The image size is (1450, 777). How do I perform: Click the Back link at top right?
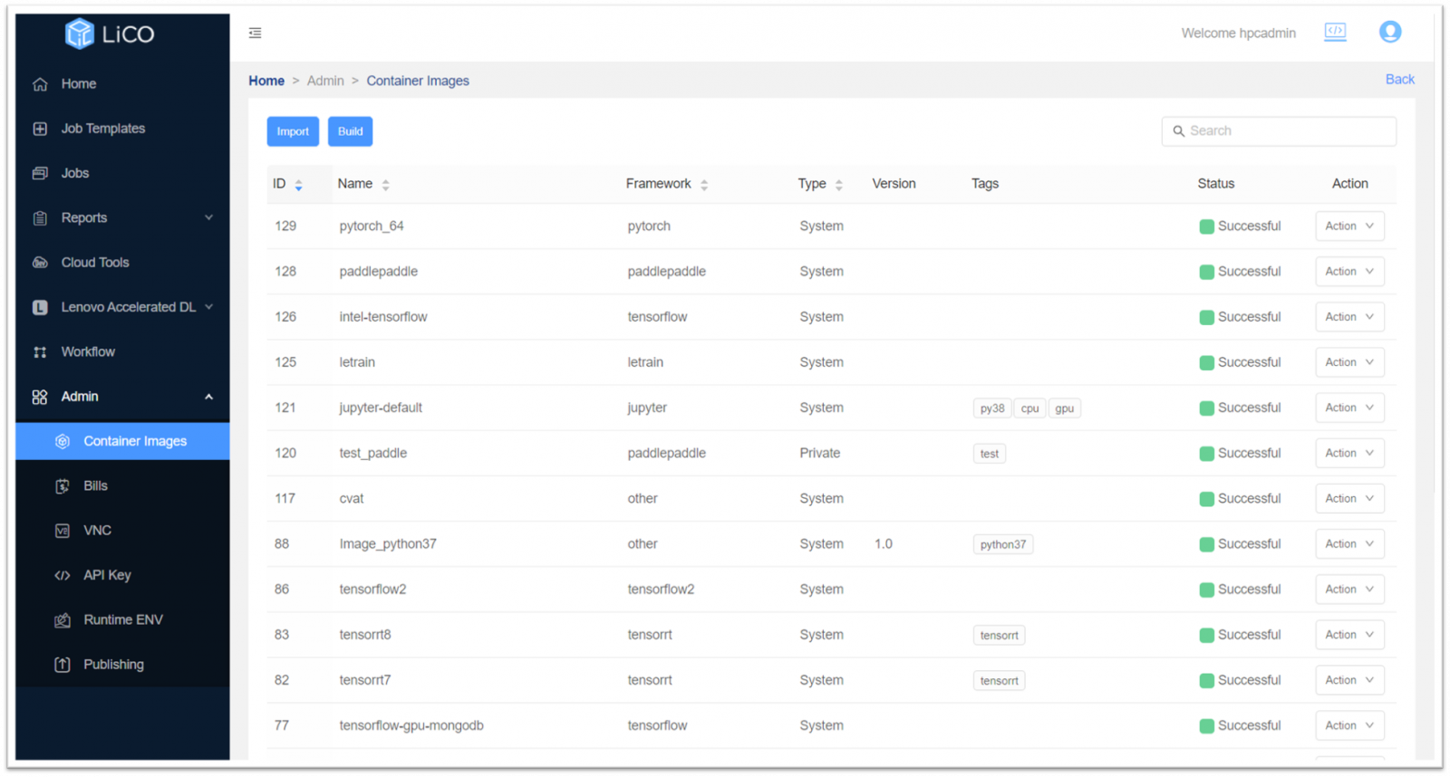1399,80
